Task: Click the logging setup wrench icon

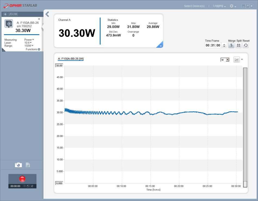Action: tap(32, 186)
